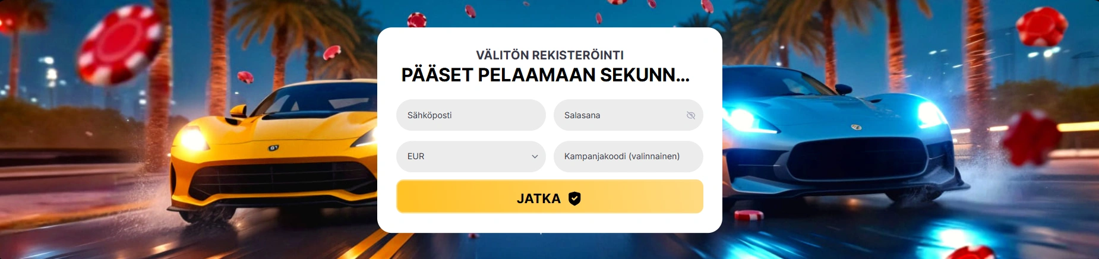Toggle password visibility eye icon
Viewport: 1099px width, 259px height.
pos(690,115)
